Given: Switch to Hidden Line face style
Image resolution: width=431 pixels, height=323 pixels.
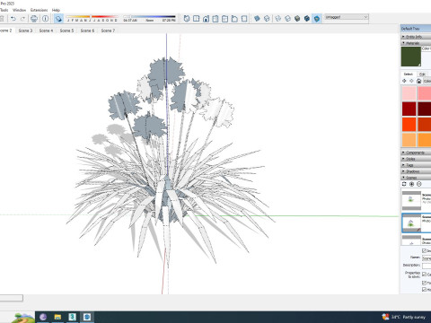Looking at the screenshot, I should 287,19.
